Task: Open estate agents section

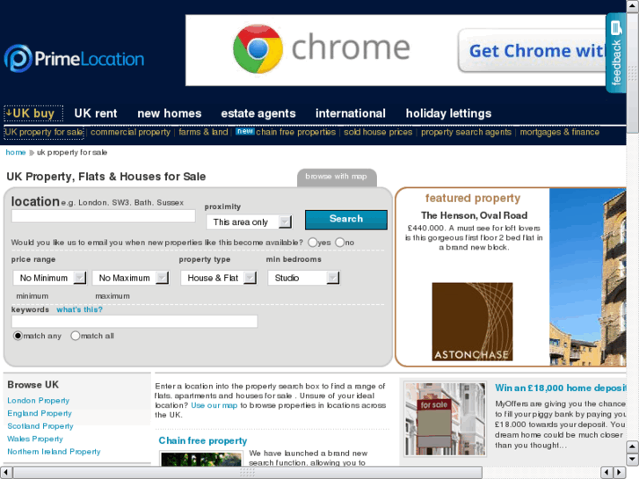Action: pos(258,112)
